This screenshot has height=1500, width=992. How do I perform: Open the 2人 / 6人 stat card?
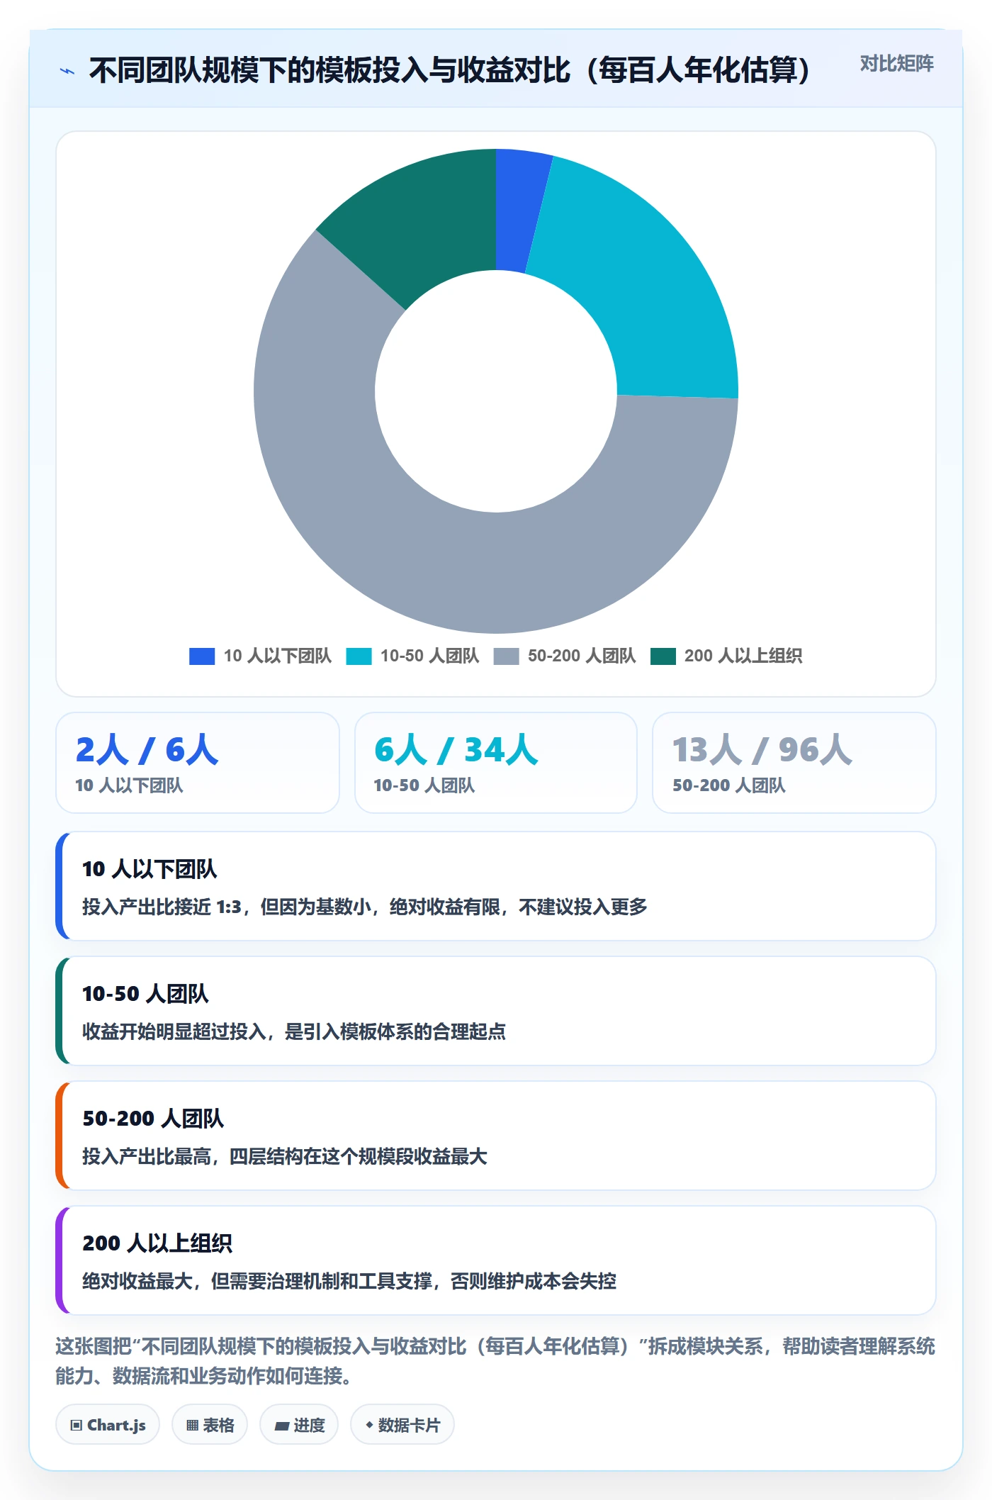point(198,763)
